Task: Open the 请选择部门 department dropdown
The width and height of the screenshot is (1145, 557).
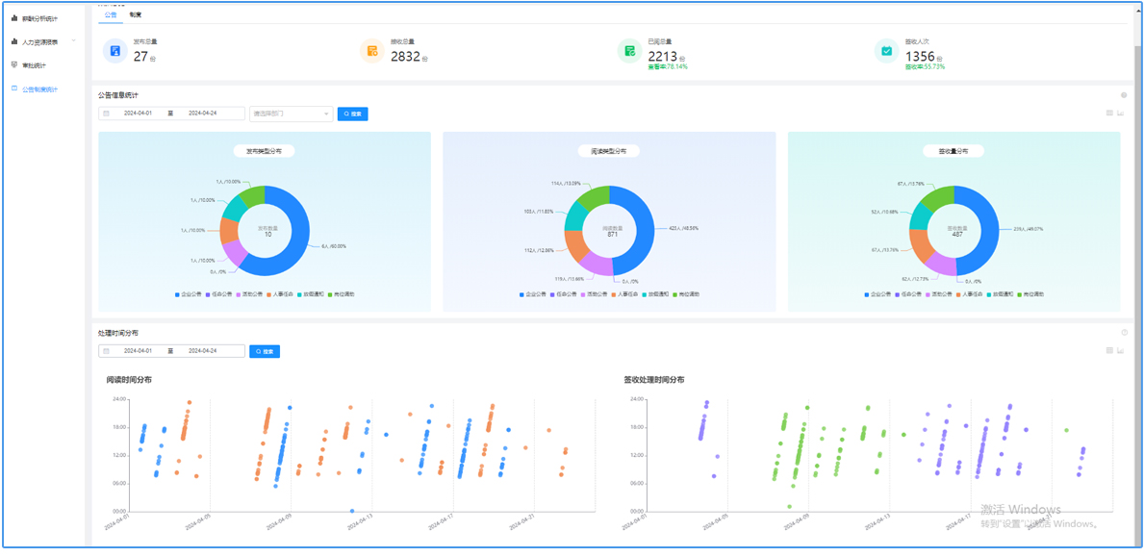Action: [292, 114]
